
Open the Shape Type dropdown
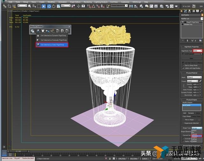197,128
